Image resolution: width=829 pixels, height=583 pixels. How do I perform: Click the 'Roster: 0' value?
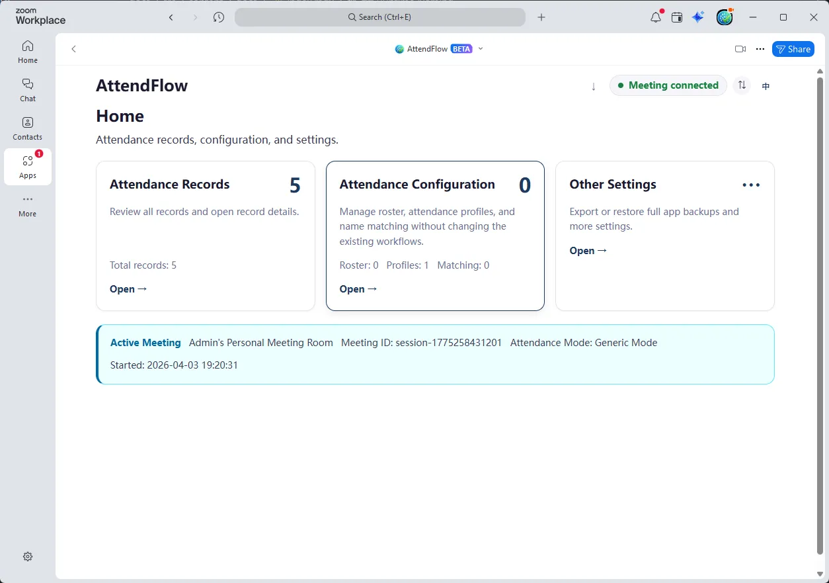click(x=359, y=265)
